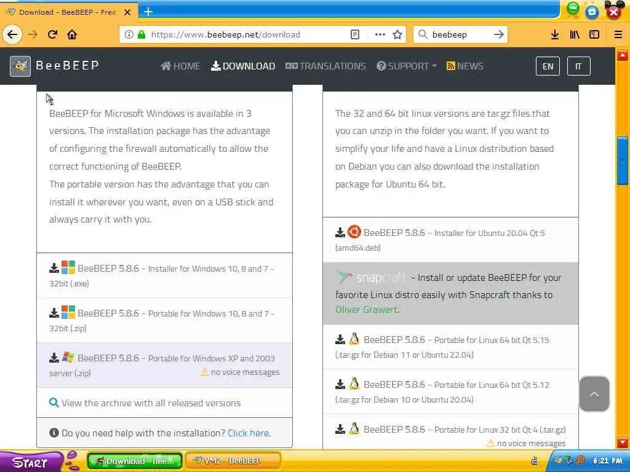
Task: Open the START menu on the taskbar
Action: [31, 462]
